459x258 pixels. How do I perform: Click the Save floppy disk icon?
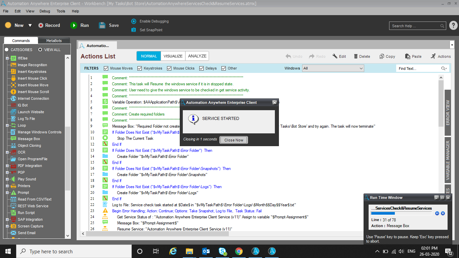click(102, 25)
